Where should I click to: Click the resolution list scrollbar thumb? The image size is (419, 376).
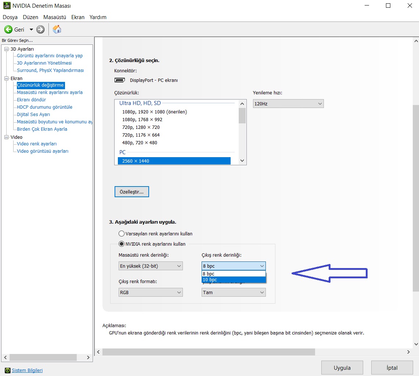242,115
